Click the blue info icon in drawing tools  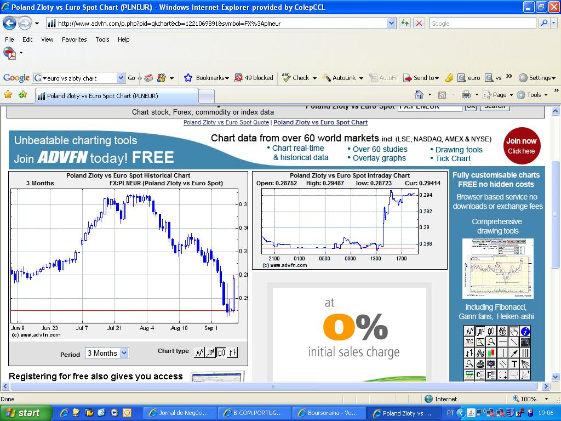(525, 331)
